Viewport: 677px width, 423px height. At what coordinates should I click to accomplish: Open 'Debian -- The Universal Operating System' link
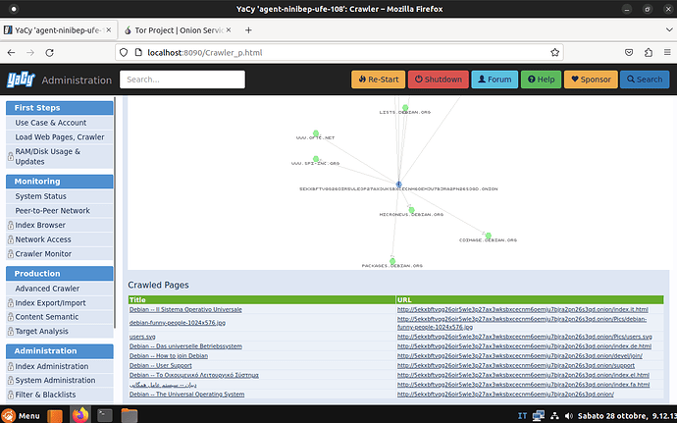[187, 395]
